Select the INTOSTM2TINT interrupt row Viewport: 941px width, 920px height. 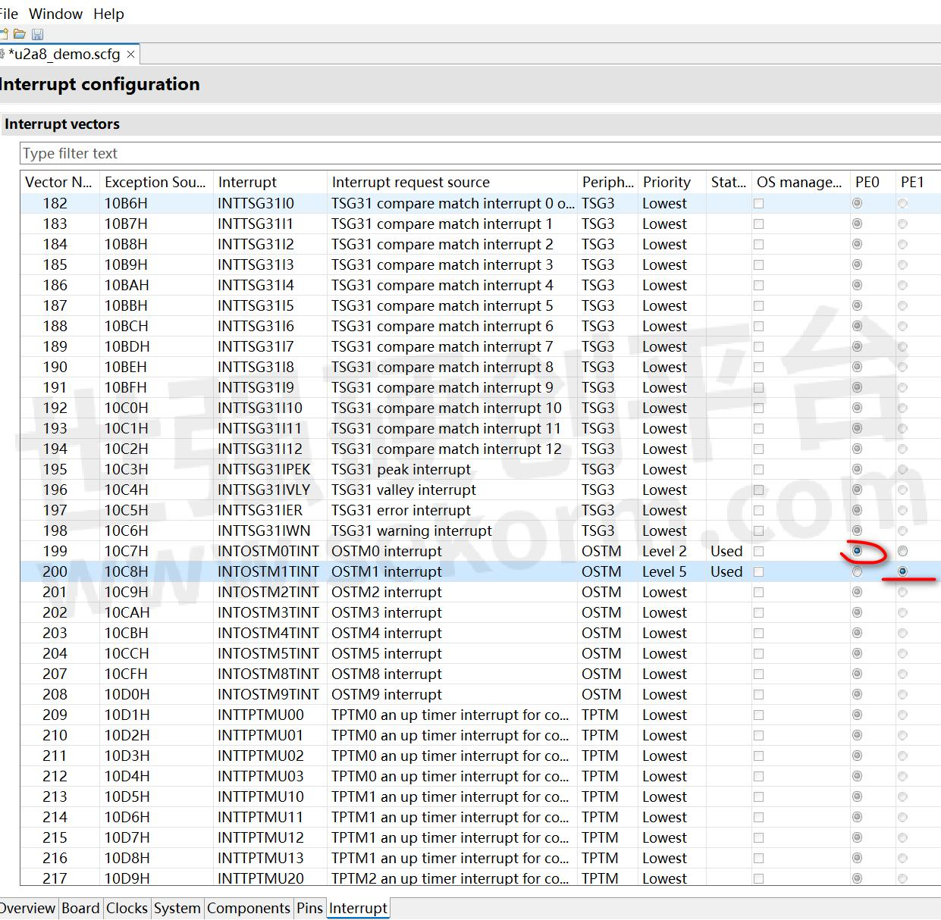coord(268,592)
